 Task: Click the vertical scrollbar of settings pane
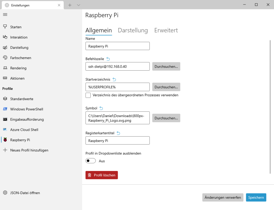tap(270, 107)
